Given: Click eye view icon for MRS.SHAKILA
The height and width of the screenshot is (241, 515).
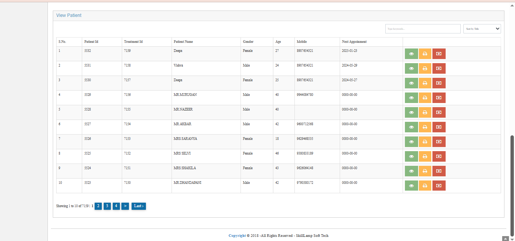Looking at the screenshot, I should (x=411, y=171).
